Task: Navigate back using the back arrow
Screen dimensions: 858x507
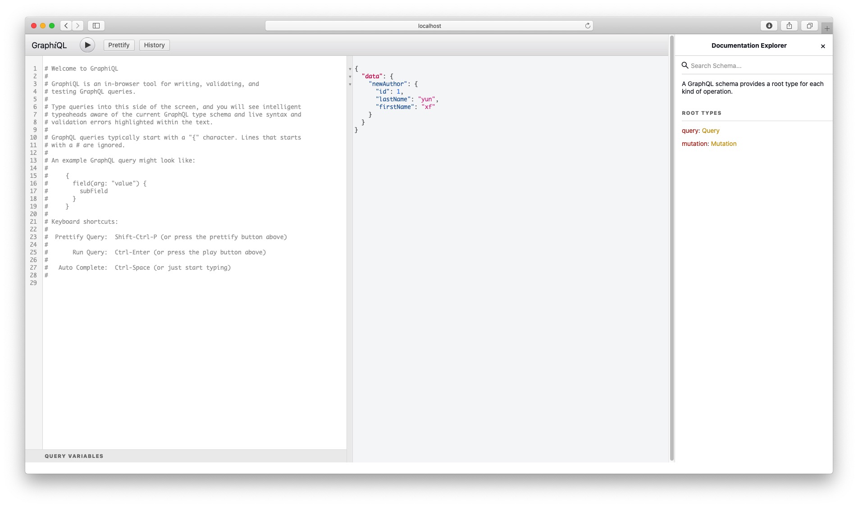Action: point(66,26)
